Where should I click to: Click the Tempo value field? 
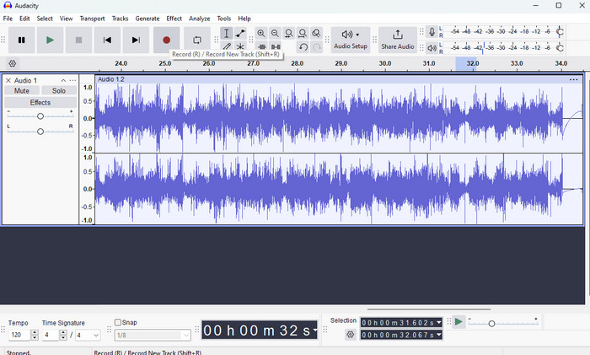point(19,335)
